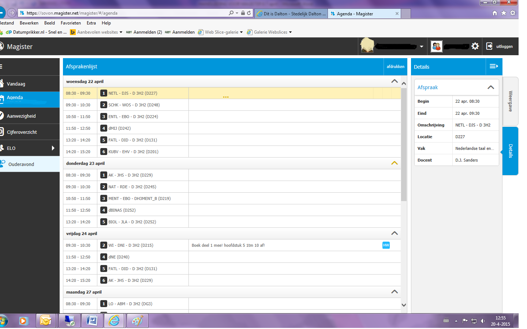Open Internet Explorer from the taskbar
This screenshot has height=329, width=527.
(114, 321)
